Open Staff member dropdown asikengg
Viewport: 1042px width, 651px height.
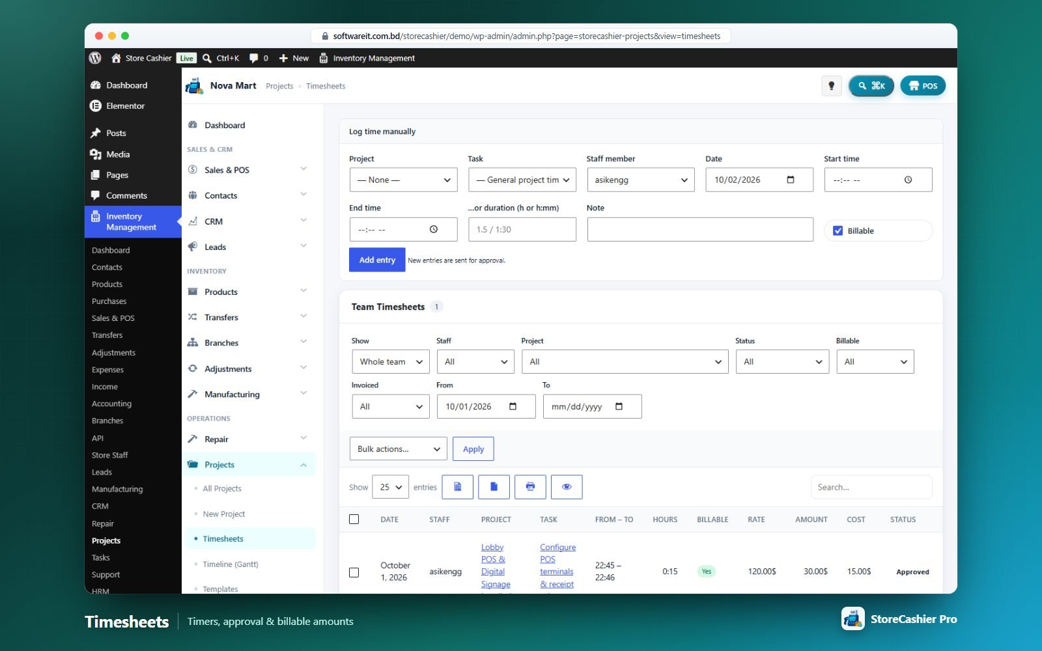(x=641, y=180)
